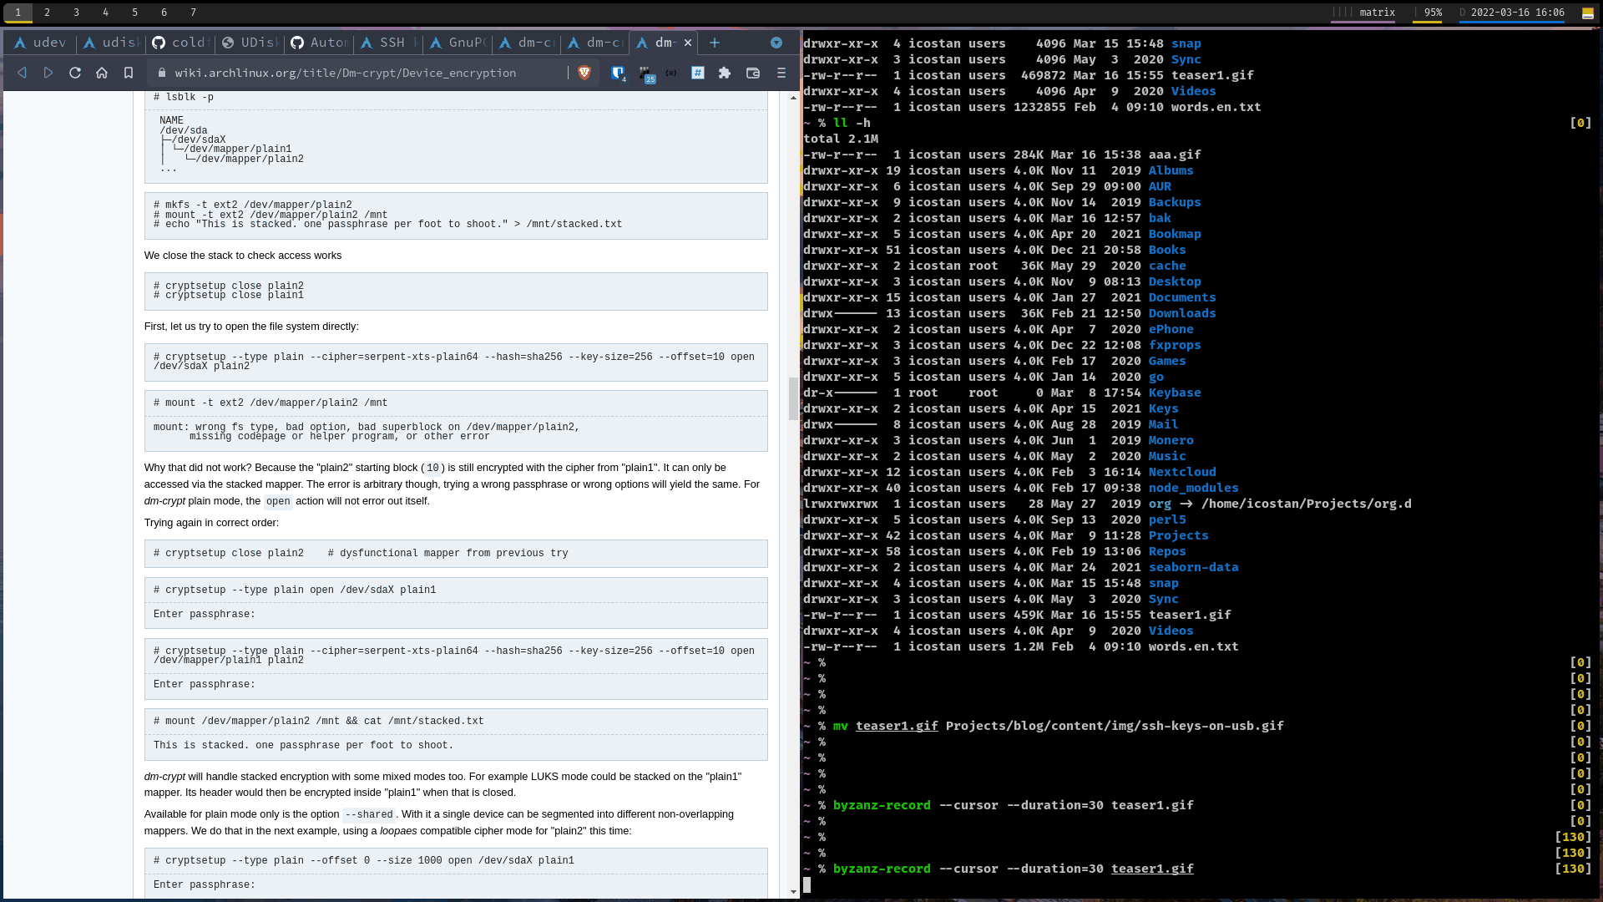Screen dimensions: 1603x902
Task: Click the hashtag extension icon
Action: pyautogui.click(x=698, y=73)
